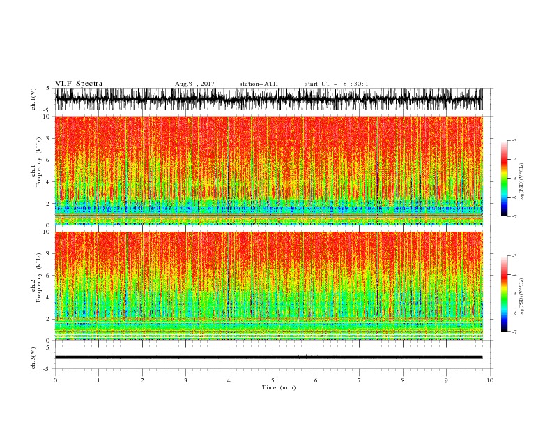Image resolution: width=552 pixels, height=427 pixels.
Task: Click the "-5" tick on upper colorbar
Action: pyautogui.click(x=514, y=179)
